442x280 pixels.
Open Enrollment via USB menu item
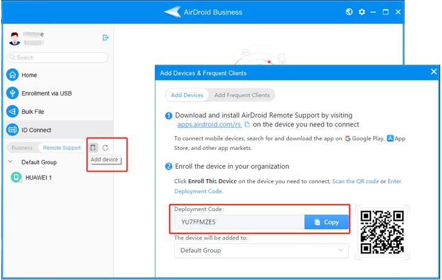coord(47,93)
